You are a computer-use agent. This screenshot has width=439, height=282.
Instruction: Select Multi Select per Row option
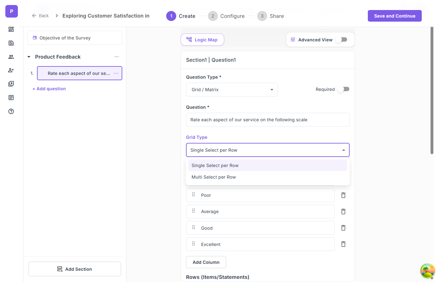click(x=214, y=177)
